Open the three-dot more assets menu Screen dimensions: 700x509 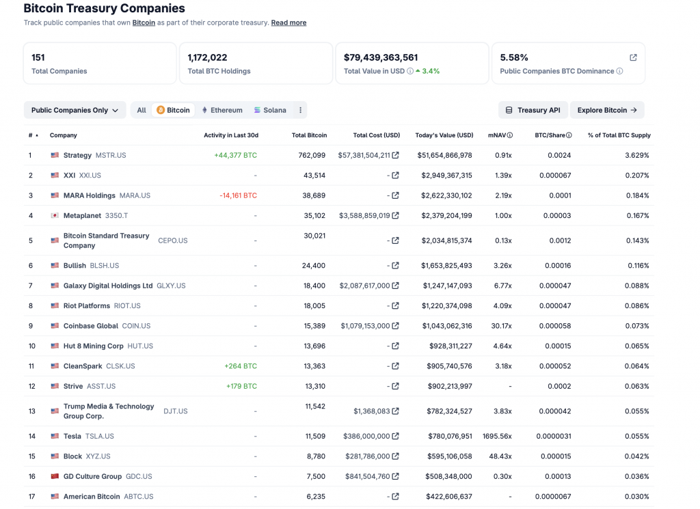click(x=300, y=110)
